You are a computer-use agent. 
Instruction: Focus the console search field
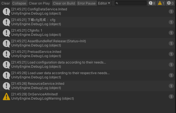click(131, 3)
